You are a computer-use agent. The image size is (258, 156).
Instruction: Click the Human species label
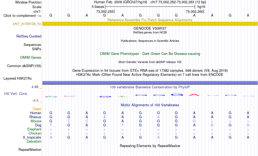36,113
